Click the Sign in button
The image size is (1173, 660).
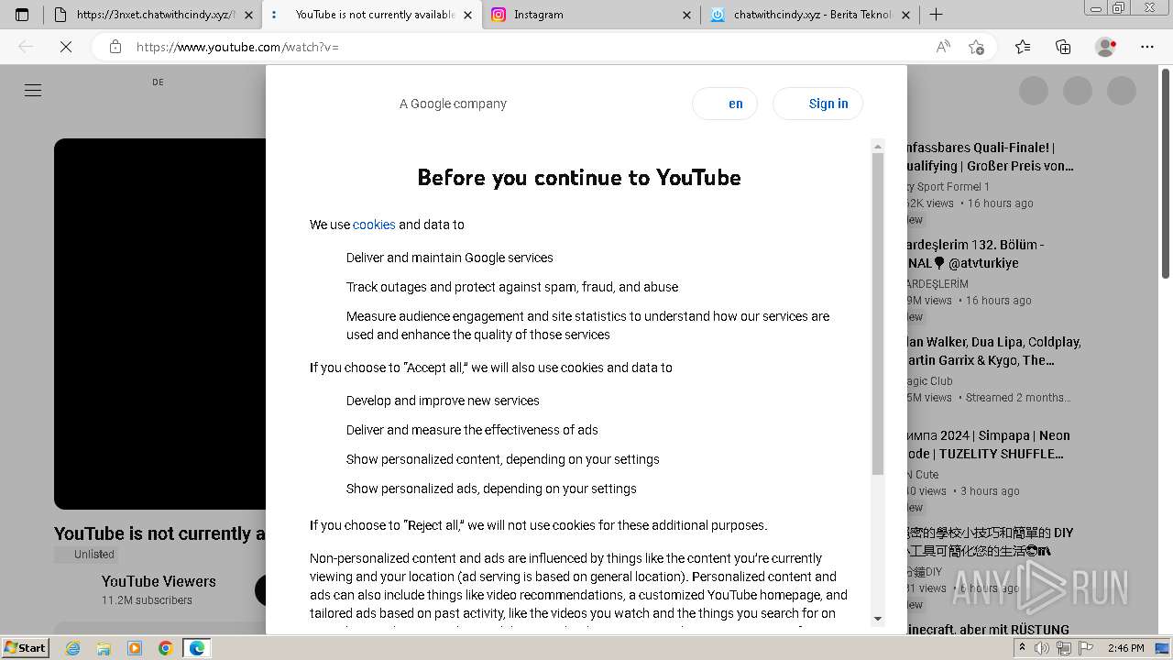pos(818,104)
